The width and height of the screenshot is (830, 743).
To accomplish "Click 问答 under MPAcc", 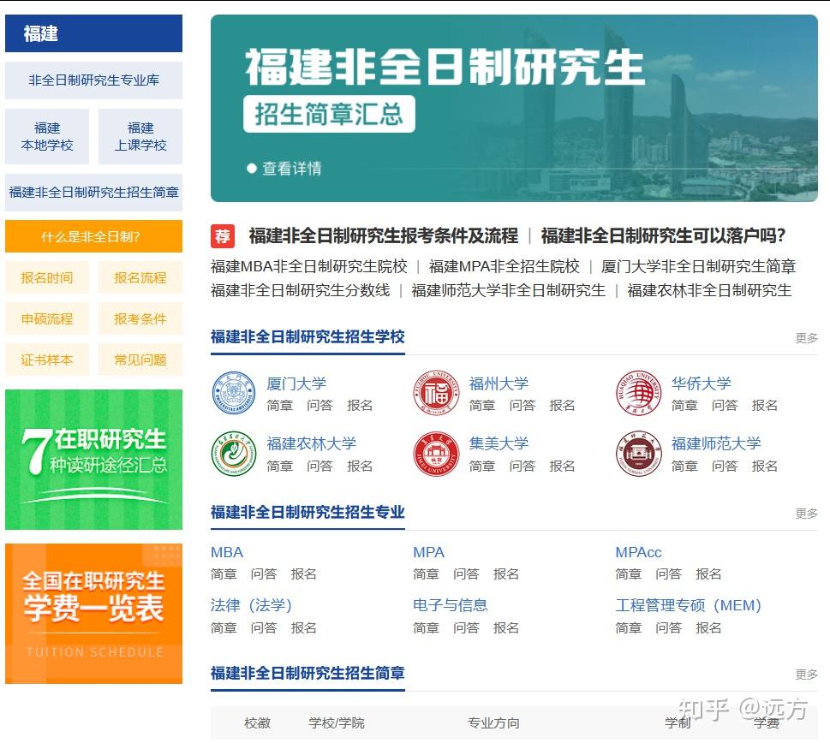I will pyautogui.click(x=669, y=574).
